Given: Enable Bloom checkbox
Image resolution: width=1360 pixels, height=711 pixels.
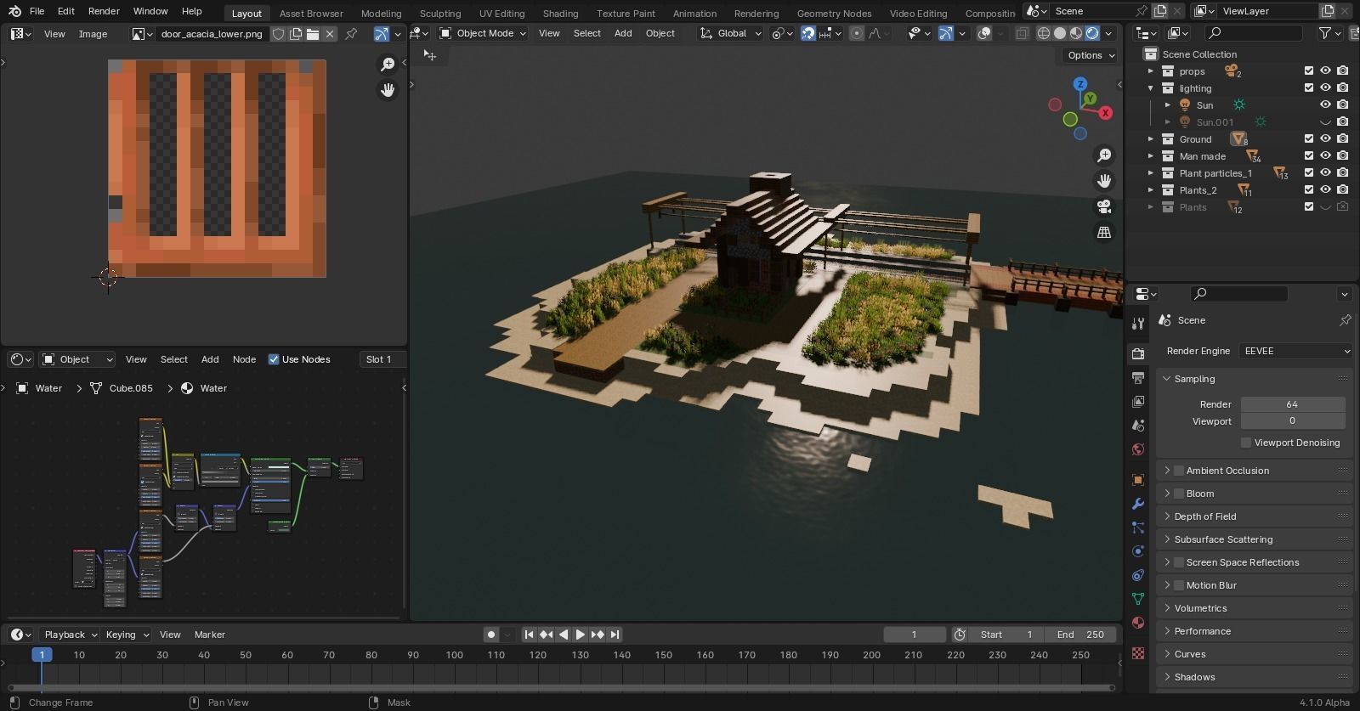Looking at the screenshot, I should (x=1179, y=494).
